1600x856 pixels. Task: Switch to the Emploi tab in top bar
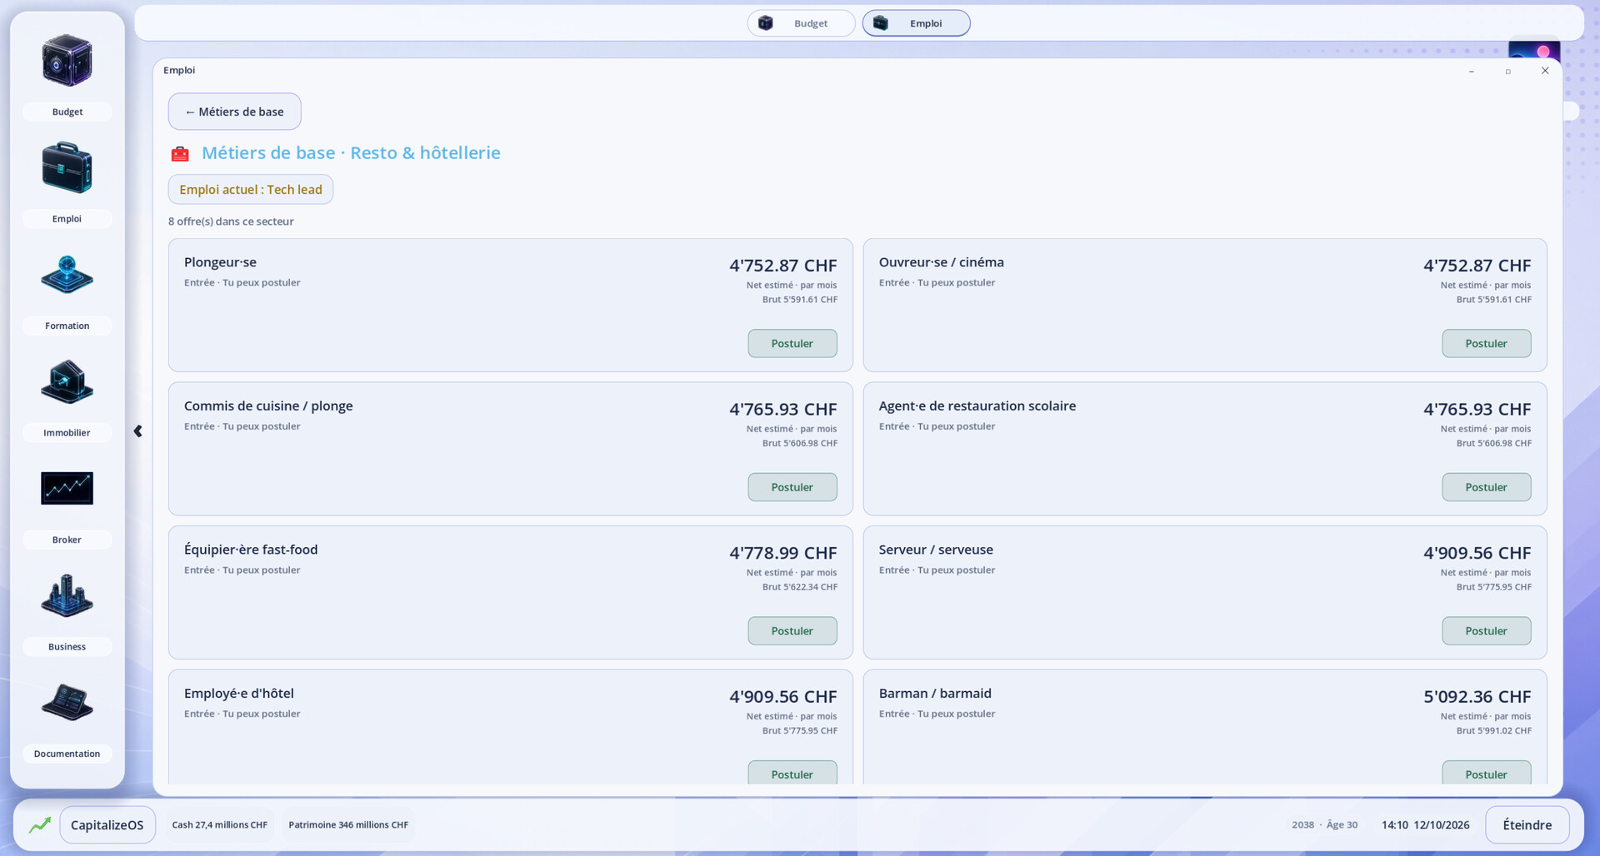pyautogui.click(x=916, y=23)
